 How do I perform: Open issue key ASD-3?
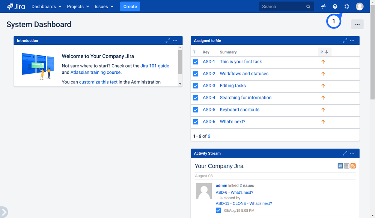209,86
